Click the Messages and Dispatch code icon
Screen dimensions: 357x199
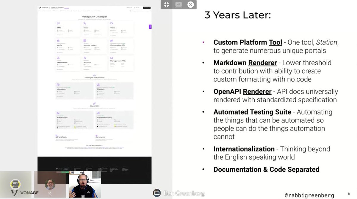tap(95, 75)
